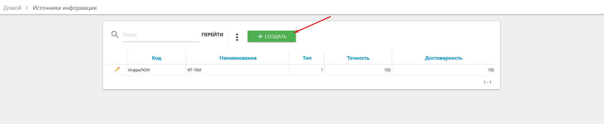The height and width of the screenshot is (124, 604).
Task: Click the breadcrumb chevron separator
Action: coord(27,8)
